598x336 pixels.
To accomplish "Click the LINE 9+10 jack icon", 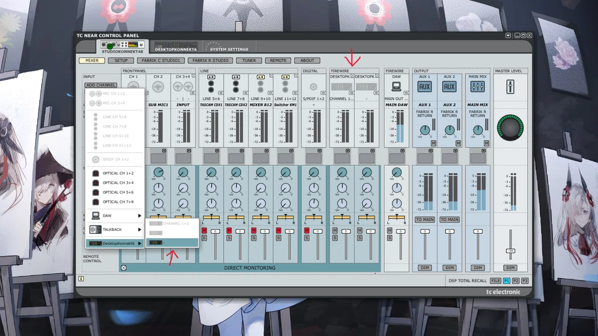I will pos(261,87).
